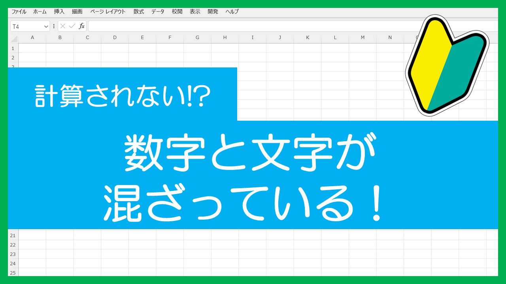506x284 pixels.
Task: Open the ページ レイアウト tab
Action: coord(108,11)
